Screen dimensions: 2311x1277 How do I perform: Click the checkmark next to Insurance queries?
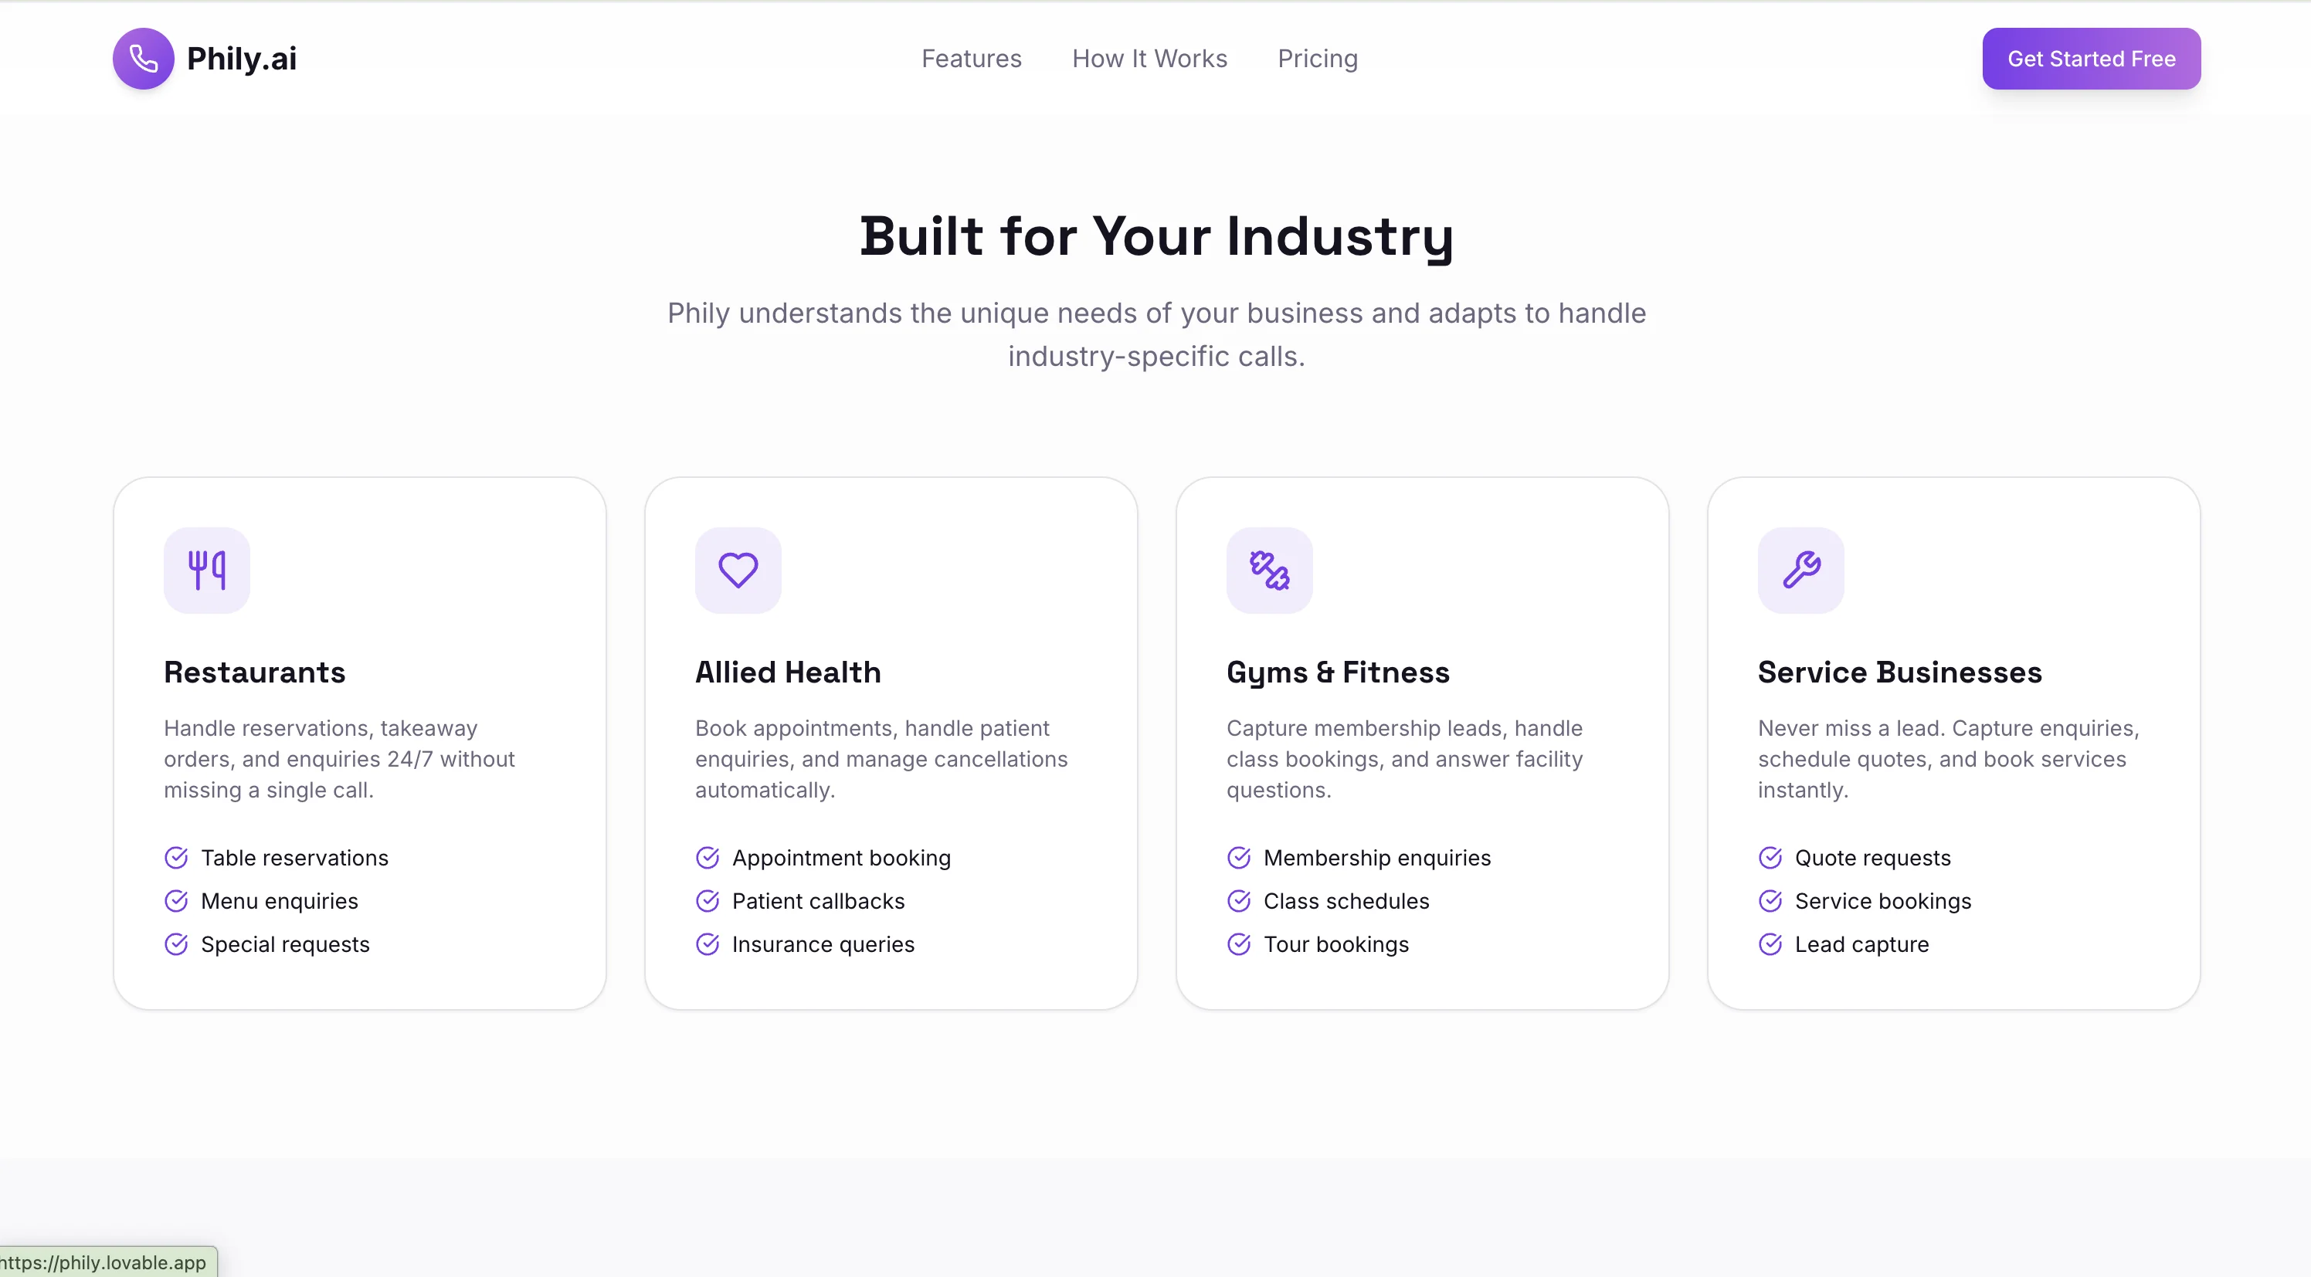tap(707, 944)
